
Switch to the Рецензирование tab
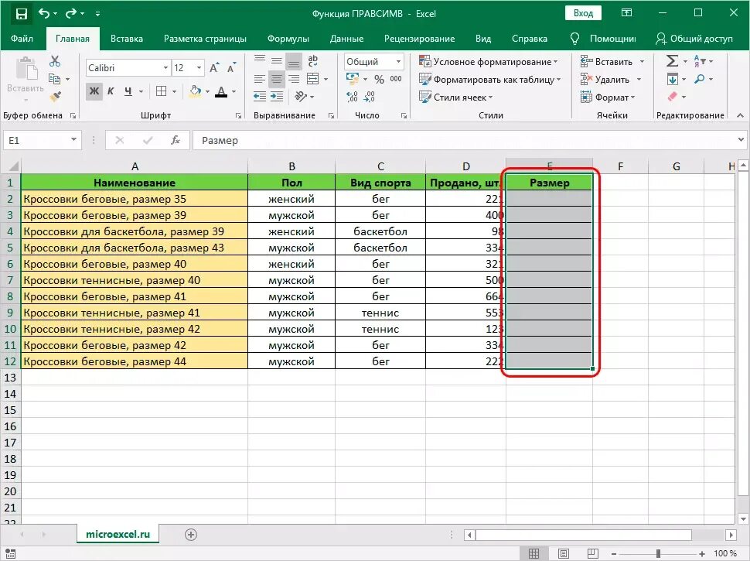419,39
